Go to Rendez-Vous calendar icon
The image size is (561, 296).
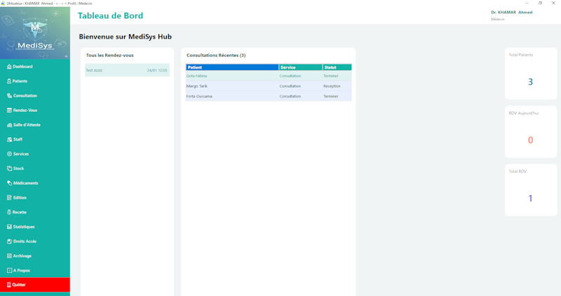tap(9, 111)
